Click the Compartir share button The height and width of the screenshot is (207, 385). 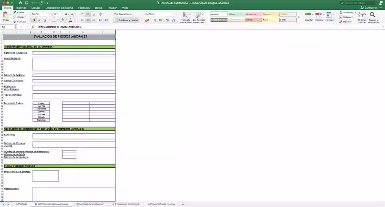pyautogui.click(x=369, y=7)
